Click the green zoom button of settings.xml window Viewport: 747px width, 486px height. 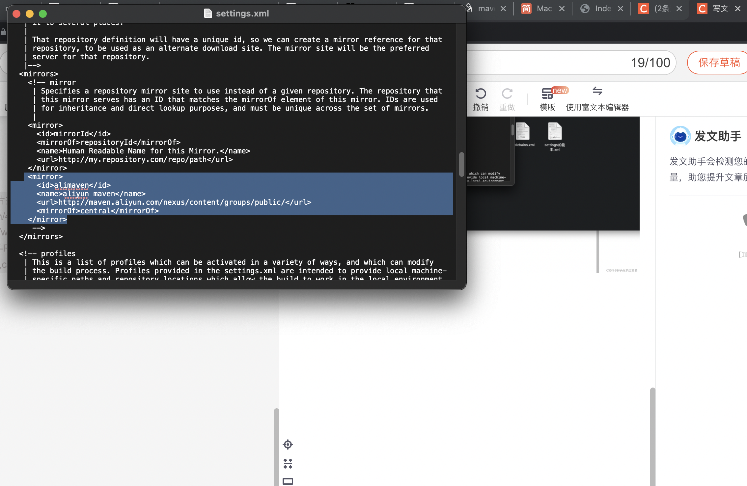(43, 14)
